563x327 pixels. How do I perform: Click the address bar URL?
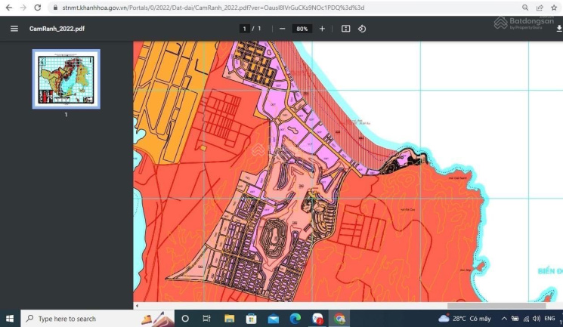[212, 8]
